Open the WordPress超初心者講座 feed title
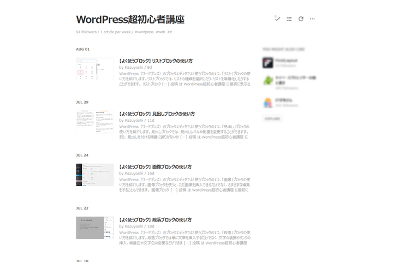393x262 pixels. pyautogui.click(x=130, y=20)
